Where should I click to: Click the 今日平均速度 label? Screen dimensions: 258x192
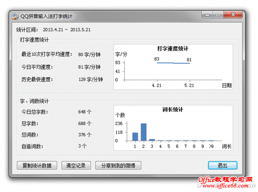point(37,67)
